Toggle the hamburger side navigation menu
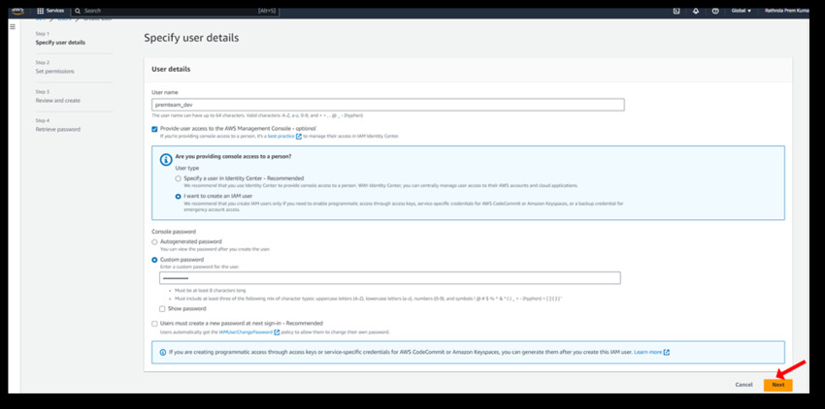 [13, 27]
